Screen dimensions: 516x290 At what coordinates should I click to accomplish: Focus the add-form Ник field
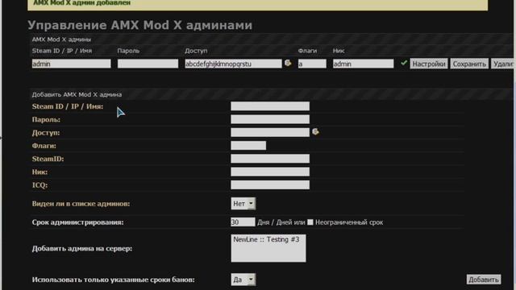pos(270,172)
